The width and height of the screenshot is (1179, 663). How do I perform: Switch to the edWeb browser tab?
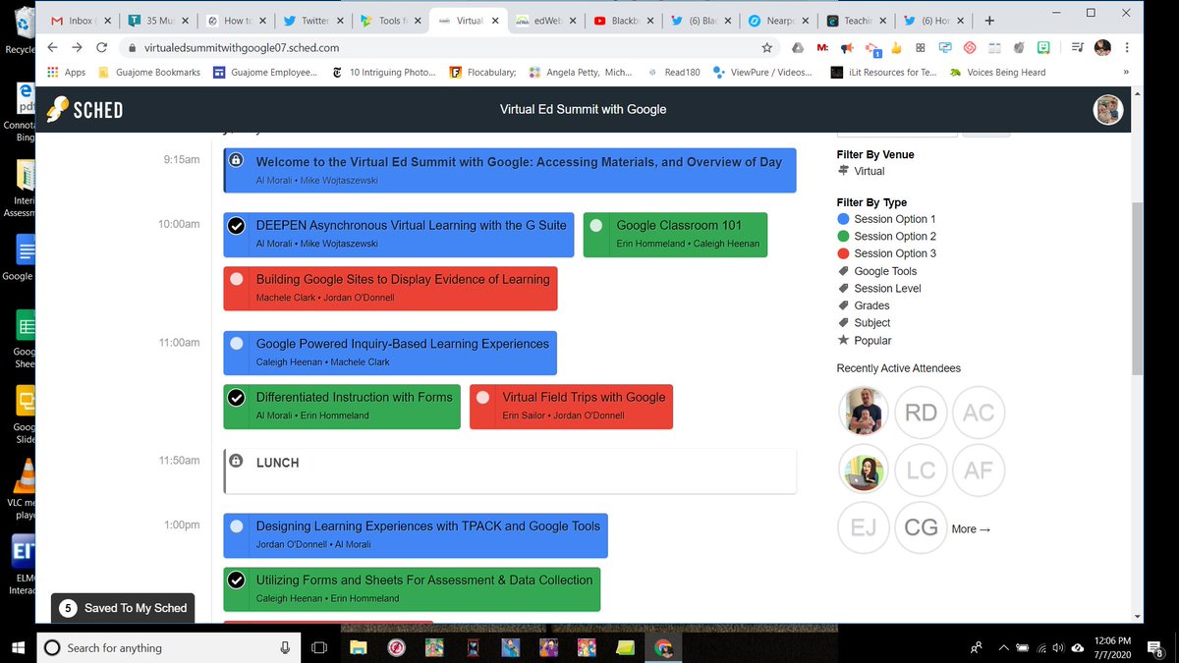tap(548, 20)
